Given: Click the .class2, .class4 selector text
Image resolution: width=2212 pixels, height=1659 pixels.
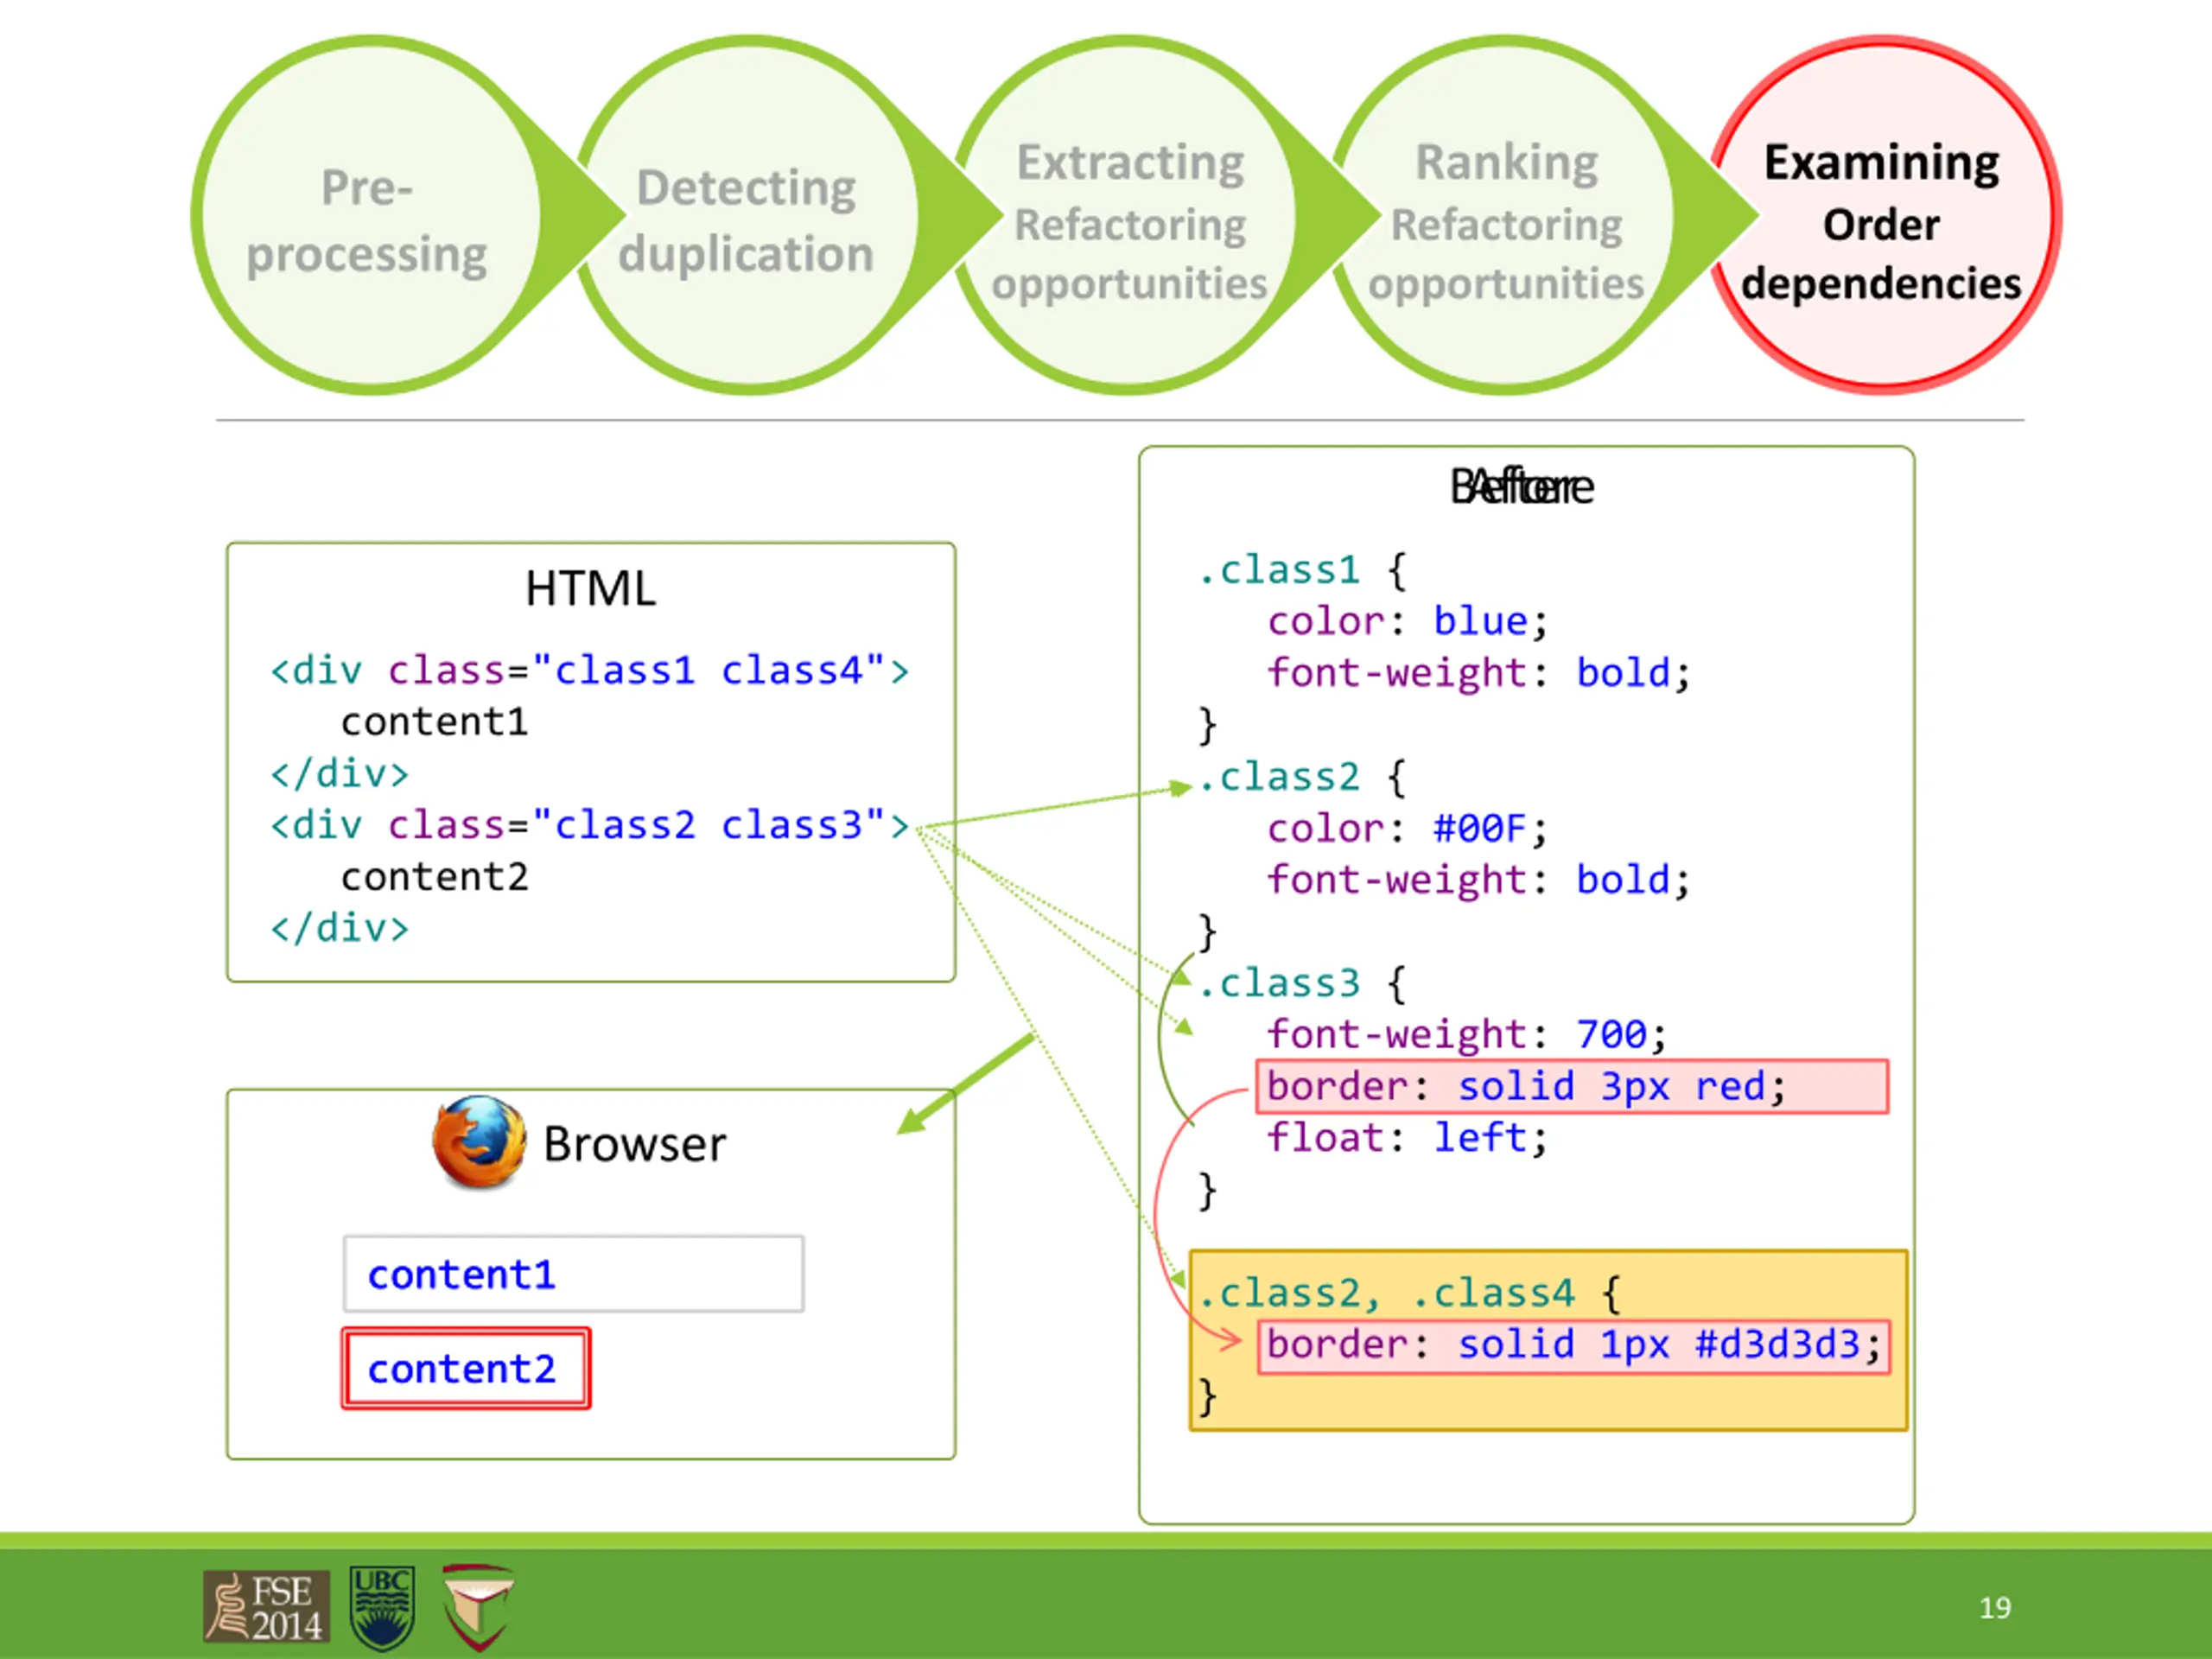Looking at the screenshot, I should pyautogui.click(x=1386, y=1293).
